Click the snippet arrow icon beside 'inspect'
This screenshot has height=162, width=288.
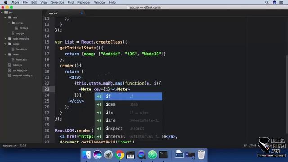click(x=99, y=129)
